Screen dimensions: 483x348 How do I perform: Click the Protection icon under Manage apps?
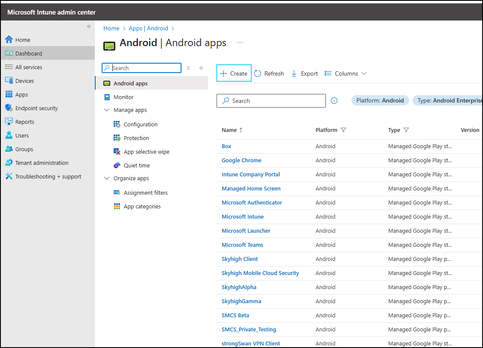(117, 138)
